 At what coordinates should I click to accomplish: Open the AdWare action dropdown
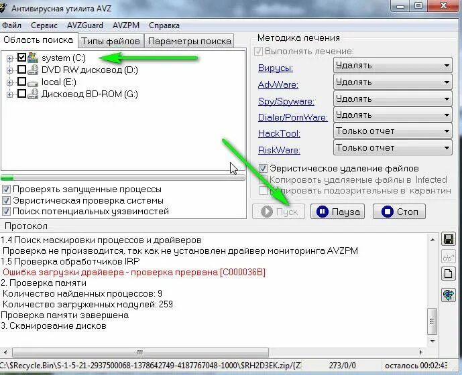(x=393, y=82)
